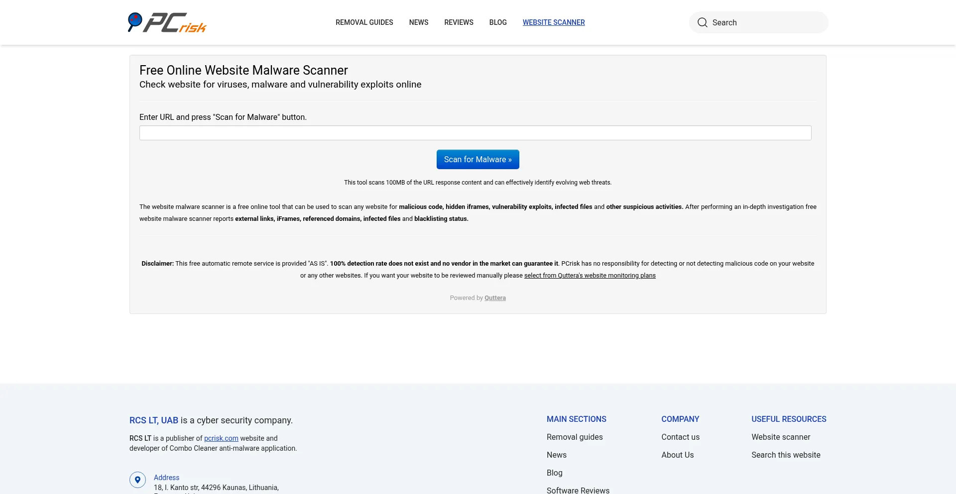956x494 pixels.
Task: Open Quttera's website monitoring plans link
Action: (590, 276)
